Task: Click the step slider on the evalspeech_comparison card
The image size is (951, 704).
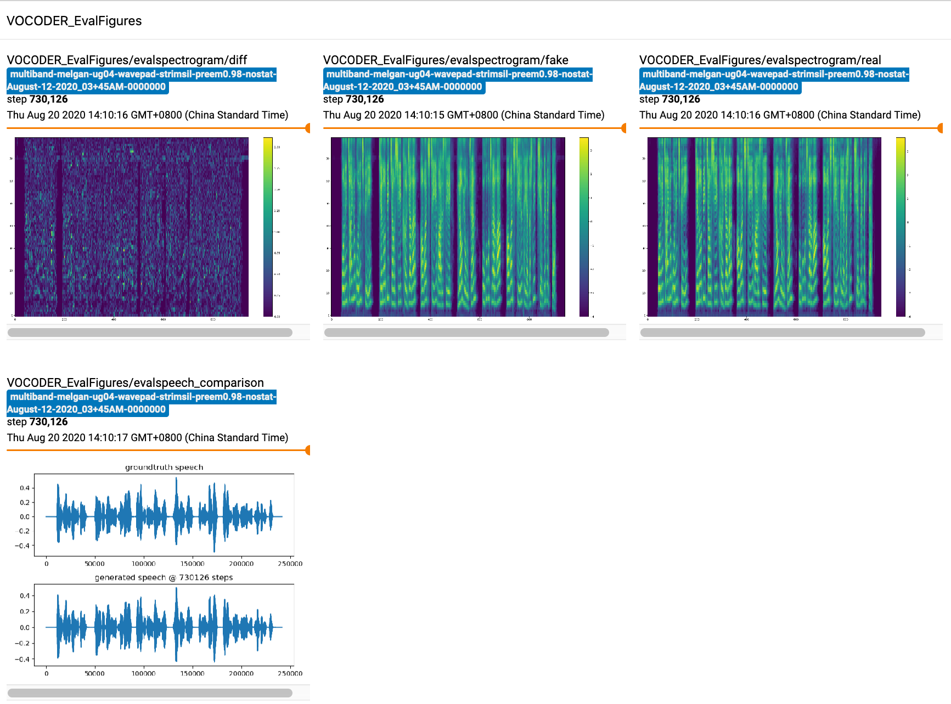Action: pos(307,450)
